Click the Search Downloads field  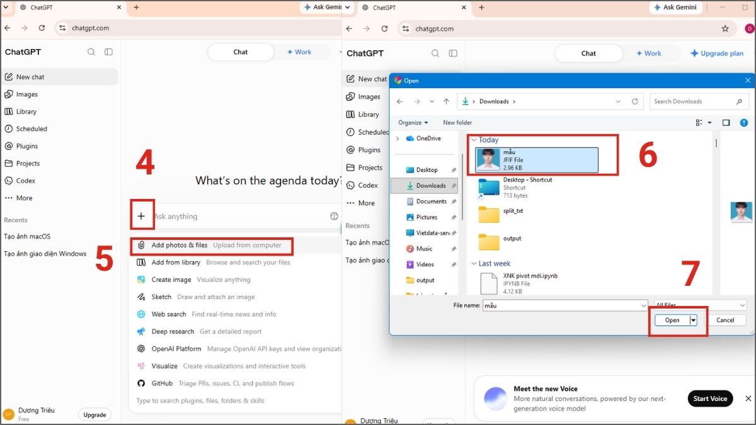click(x=699, y=101)
